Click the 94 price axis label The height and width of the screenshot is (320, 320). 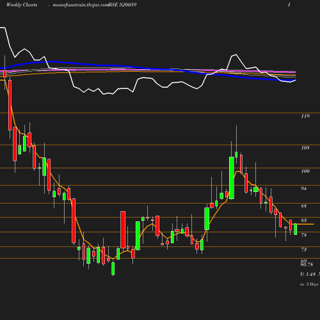[304, 188]
